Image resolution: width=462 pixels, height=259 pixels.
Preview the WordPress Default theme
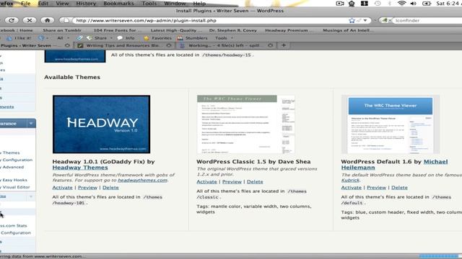[x=376, y=187]
